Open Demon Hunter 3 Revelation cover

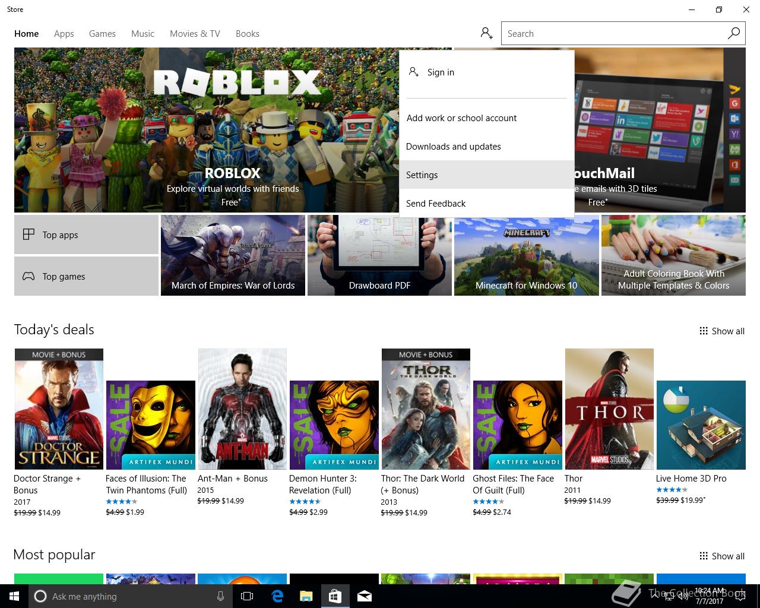tap(334, 425)
